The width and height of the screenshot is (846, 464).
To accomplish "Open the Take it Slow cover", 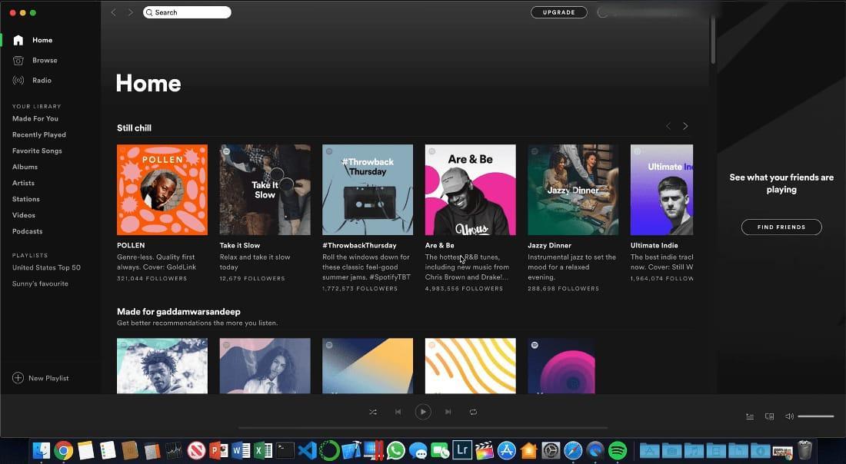I will 265,190.
